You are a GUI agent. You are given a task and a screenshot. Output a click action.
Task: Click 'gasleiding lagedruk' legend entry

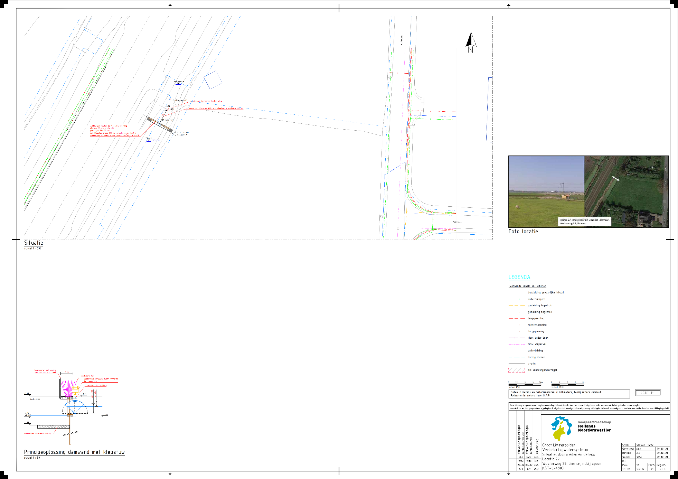[539, 306]
